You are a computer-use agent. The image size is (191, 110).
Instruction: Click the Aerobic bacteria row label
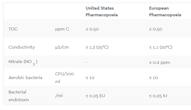click(25, 78)
